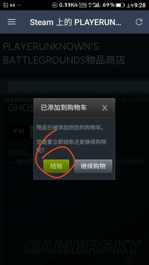The height and width of the screenshot is (265, 149).
Task: Open the GHOSTED breadcrumb link behind dialog
Action: click(136, 100)
